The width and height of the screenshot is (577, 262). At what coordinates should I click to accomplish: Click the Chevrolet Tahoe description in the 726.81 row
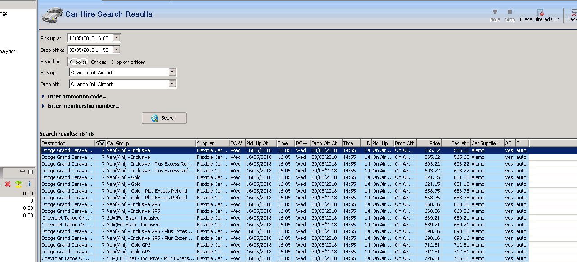(x=68, y=258)
